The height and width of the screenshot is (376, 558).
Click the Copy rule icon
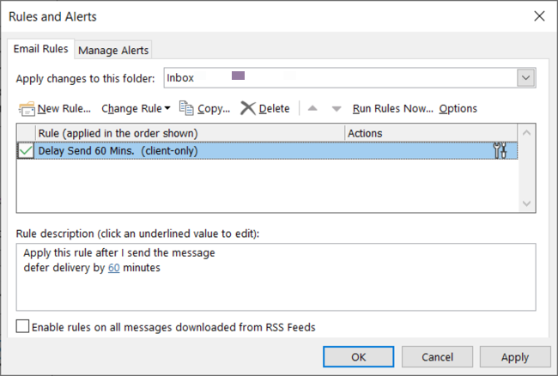pyautogui.click(x=186, y=108)
